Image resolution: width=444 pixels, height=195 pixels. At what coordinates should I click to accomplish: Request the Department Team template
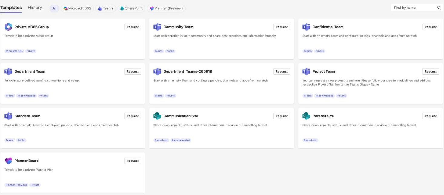point(133,72)
